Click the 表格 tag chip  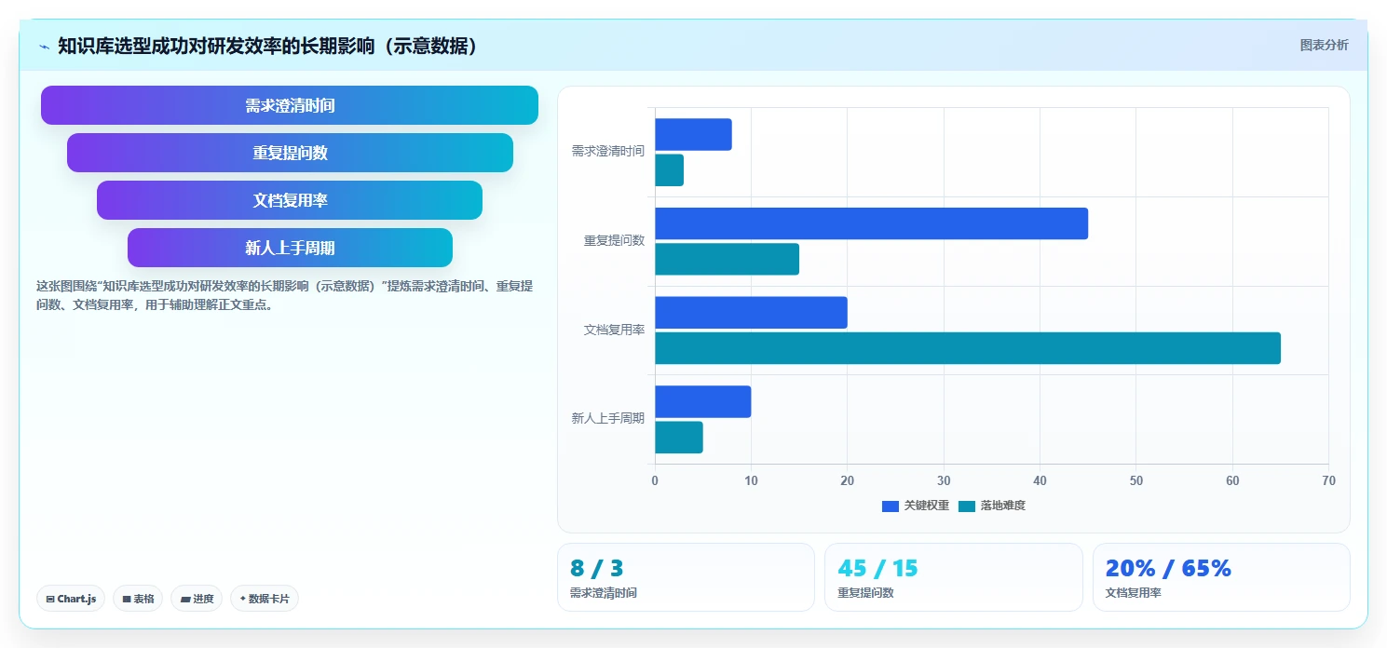[x=138, y=599]
